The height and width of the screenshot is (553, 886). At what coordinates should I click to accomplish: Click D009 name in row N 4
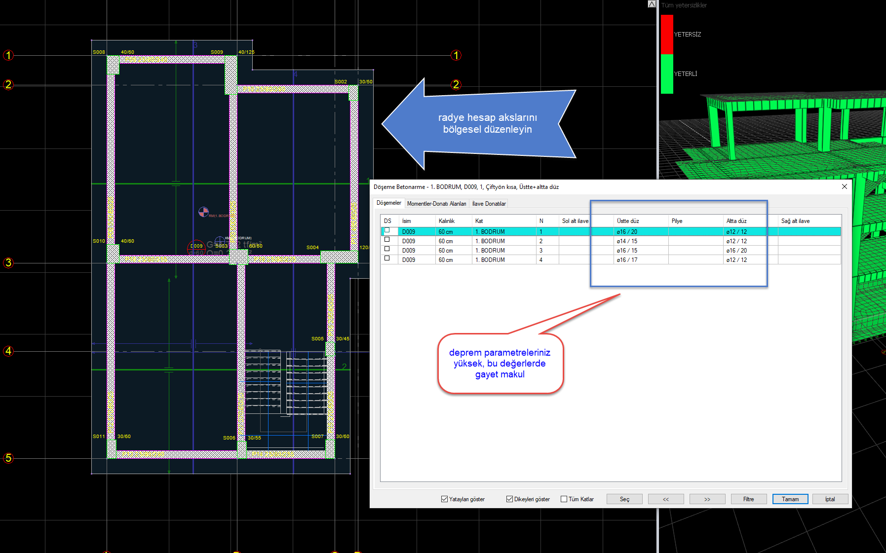(417, 260)
